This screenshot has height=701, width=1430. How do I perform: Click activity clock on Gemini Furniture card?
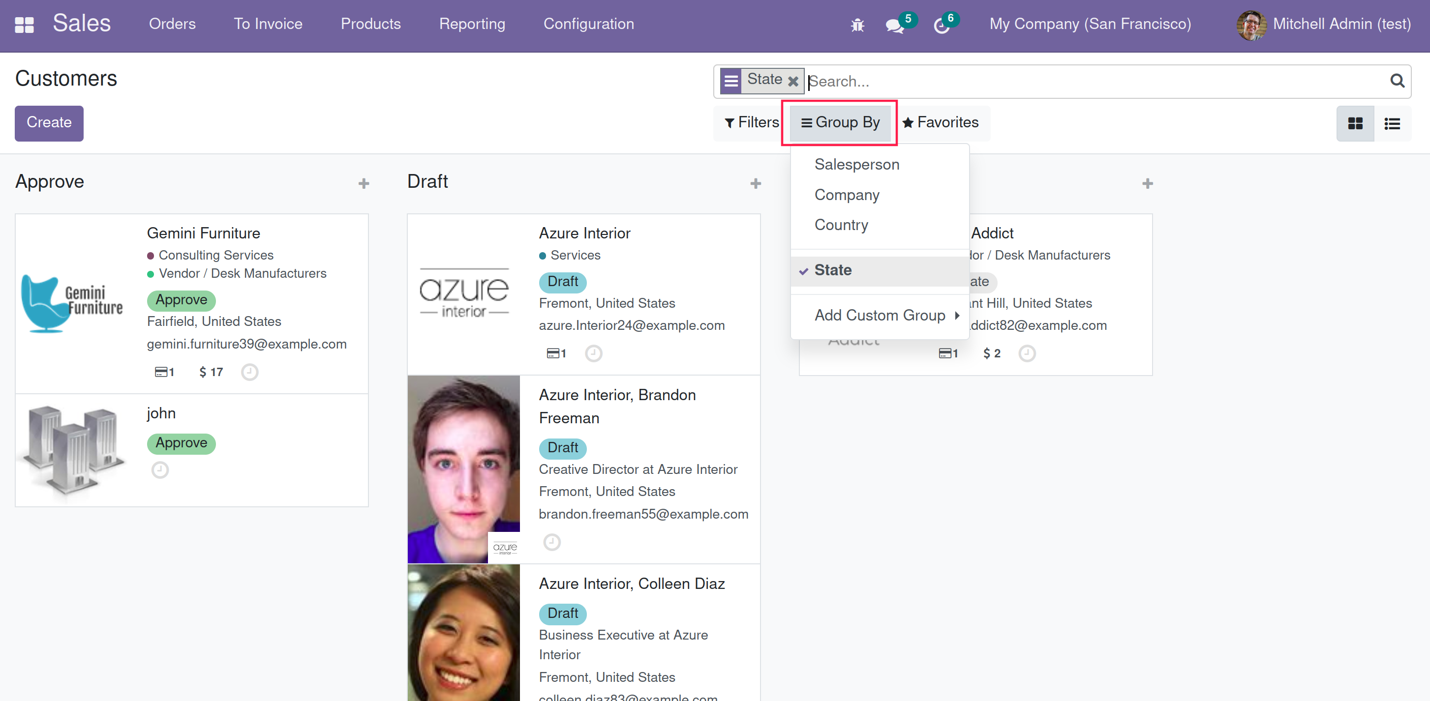(249, 372)
